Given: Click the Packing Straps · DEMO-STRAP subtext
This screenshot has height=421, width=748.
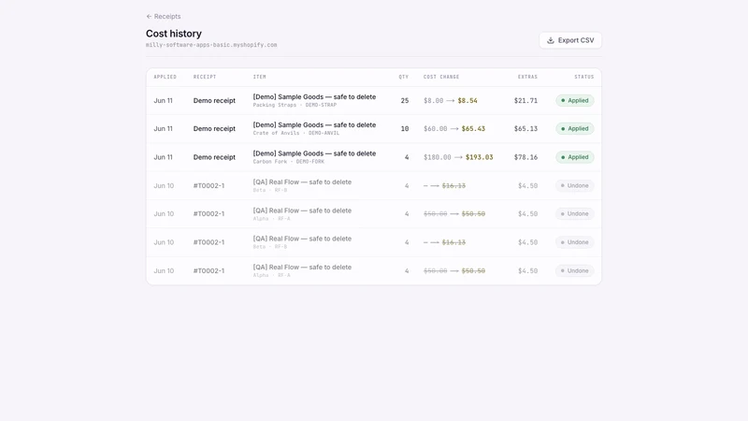Looking at the screenshot, I should (x=295, y=105).
